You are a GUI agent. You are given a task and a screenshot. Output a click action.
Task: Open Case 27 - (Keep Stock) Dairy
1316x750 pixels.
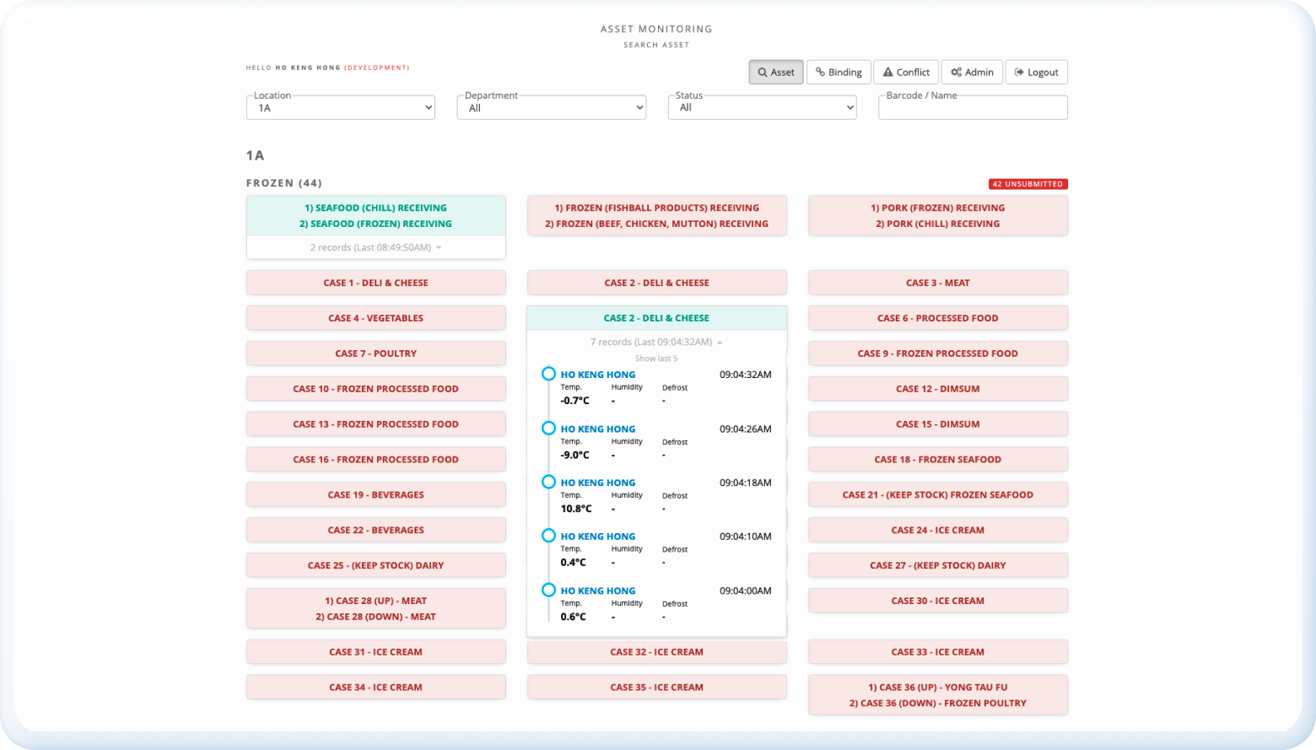click(938, 565)
